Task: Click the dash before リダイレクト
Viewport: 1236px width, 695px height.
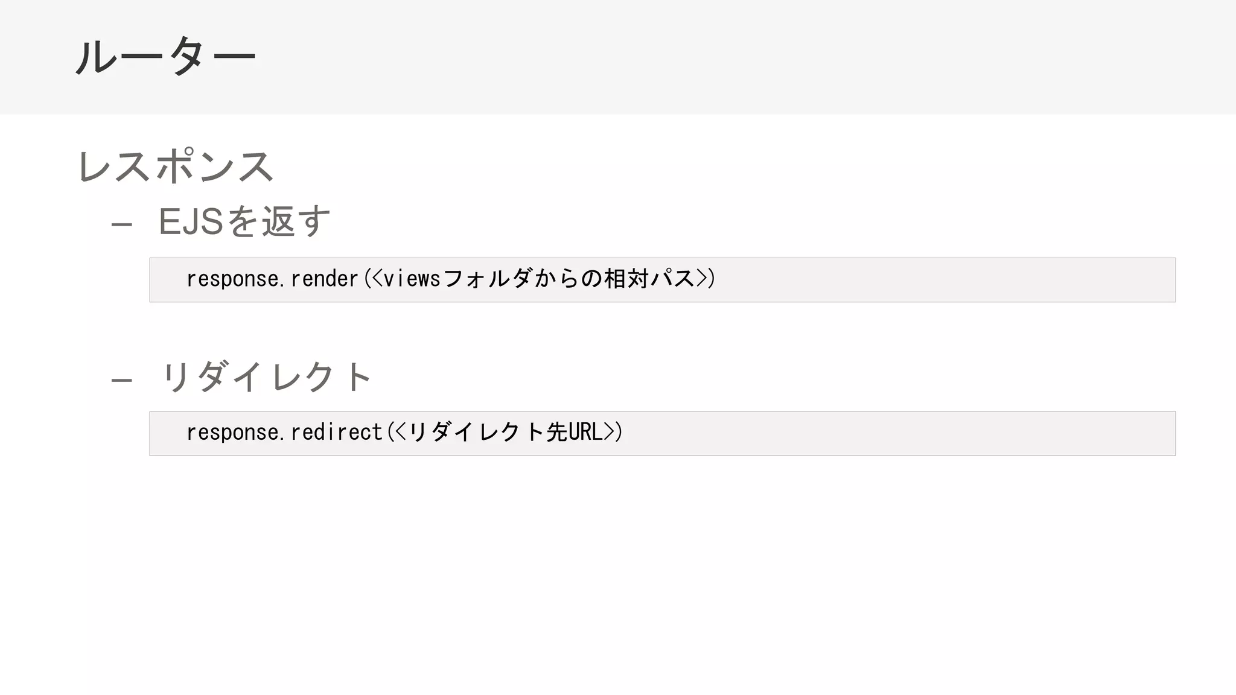Action: pyautogui.click(x=121, y=380)
